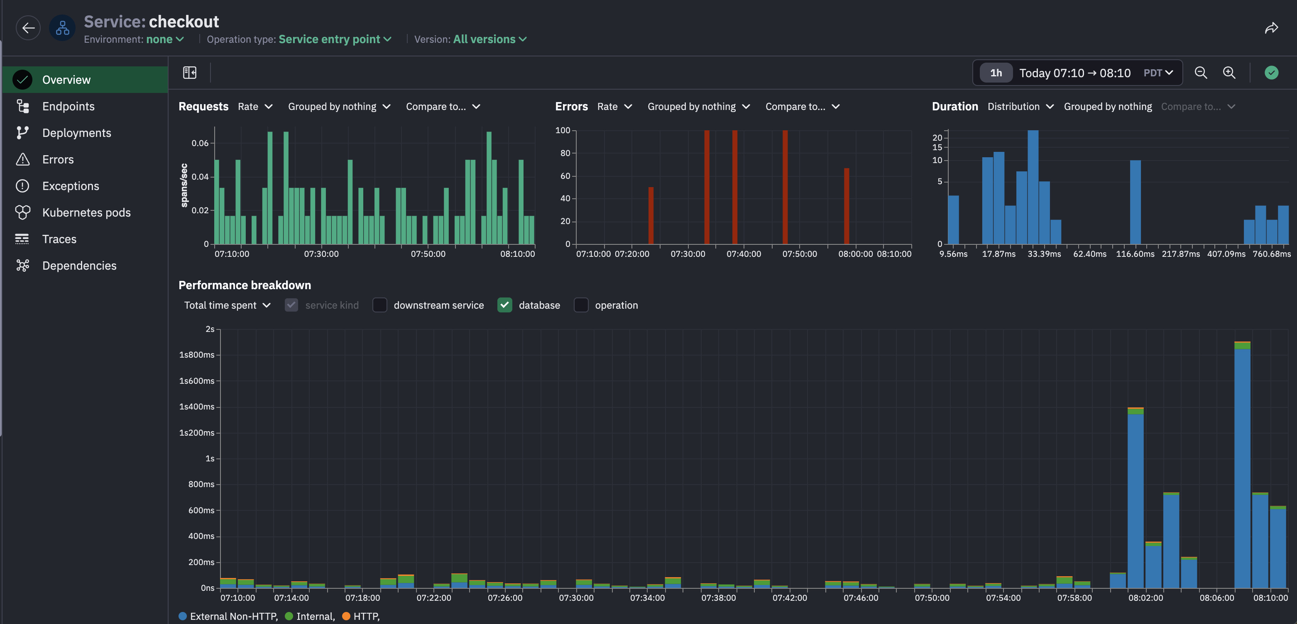Click tallest blue bar in breakdown chart
Image resolution: width=1297 pixels, height=624 pixels.
[1242, 468]
